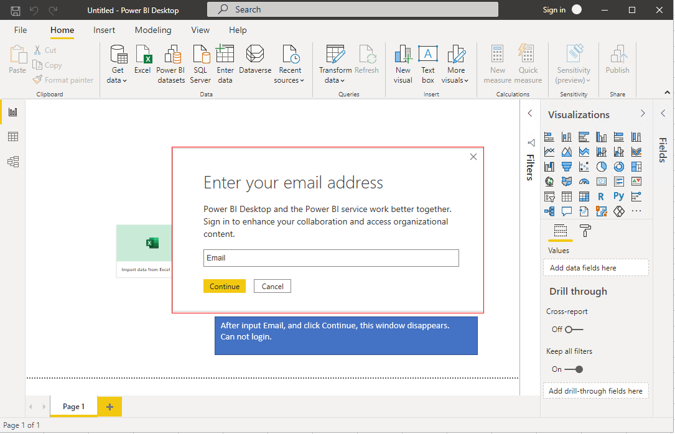Click the Cut command
Viewport: 675px width, 434px height.
pyautogui.click(x=45, y=50)
